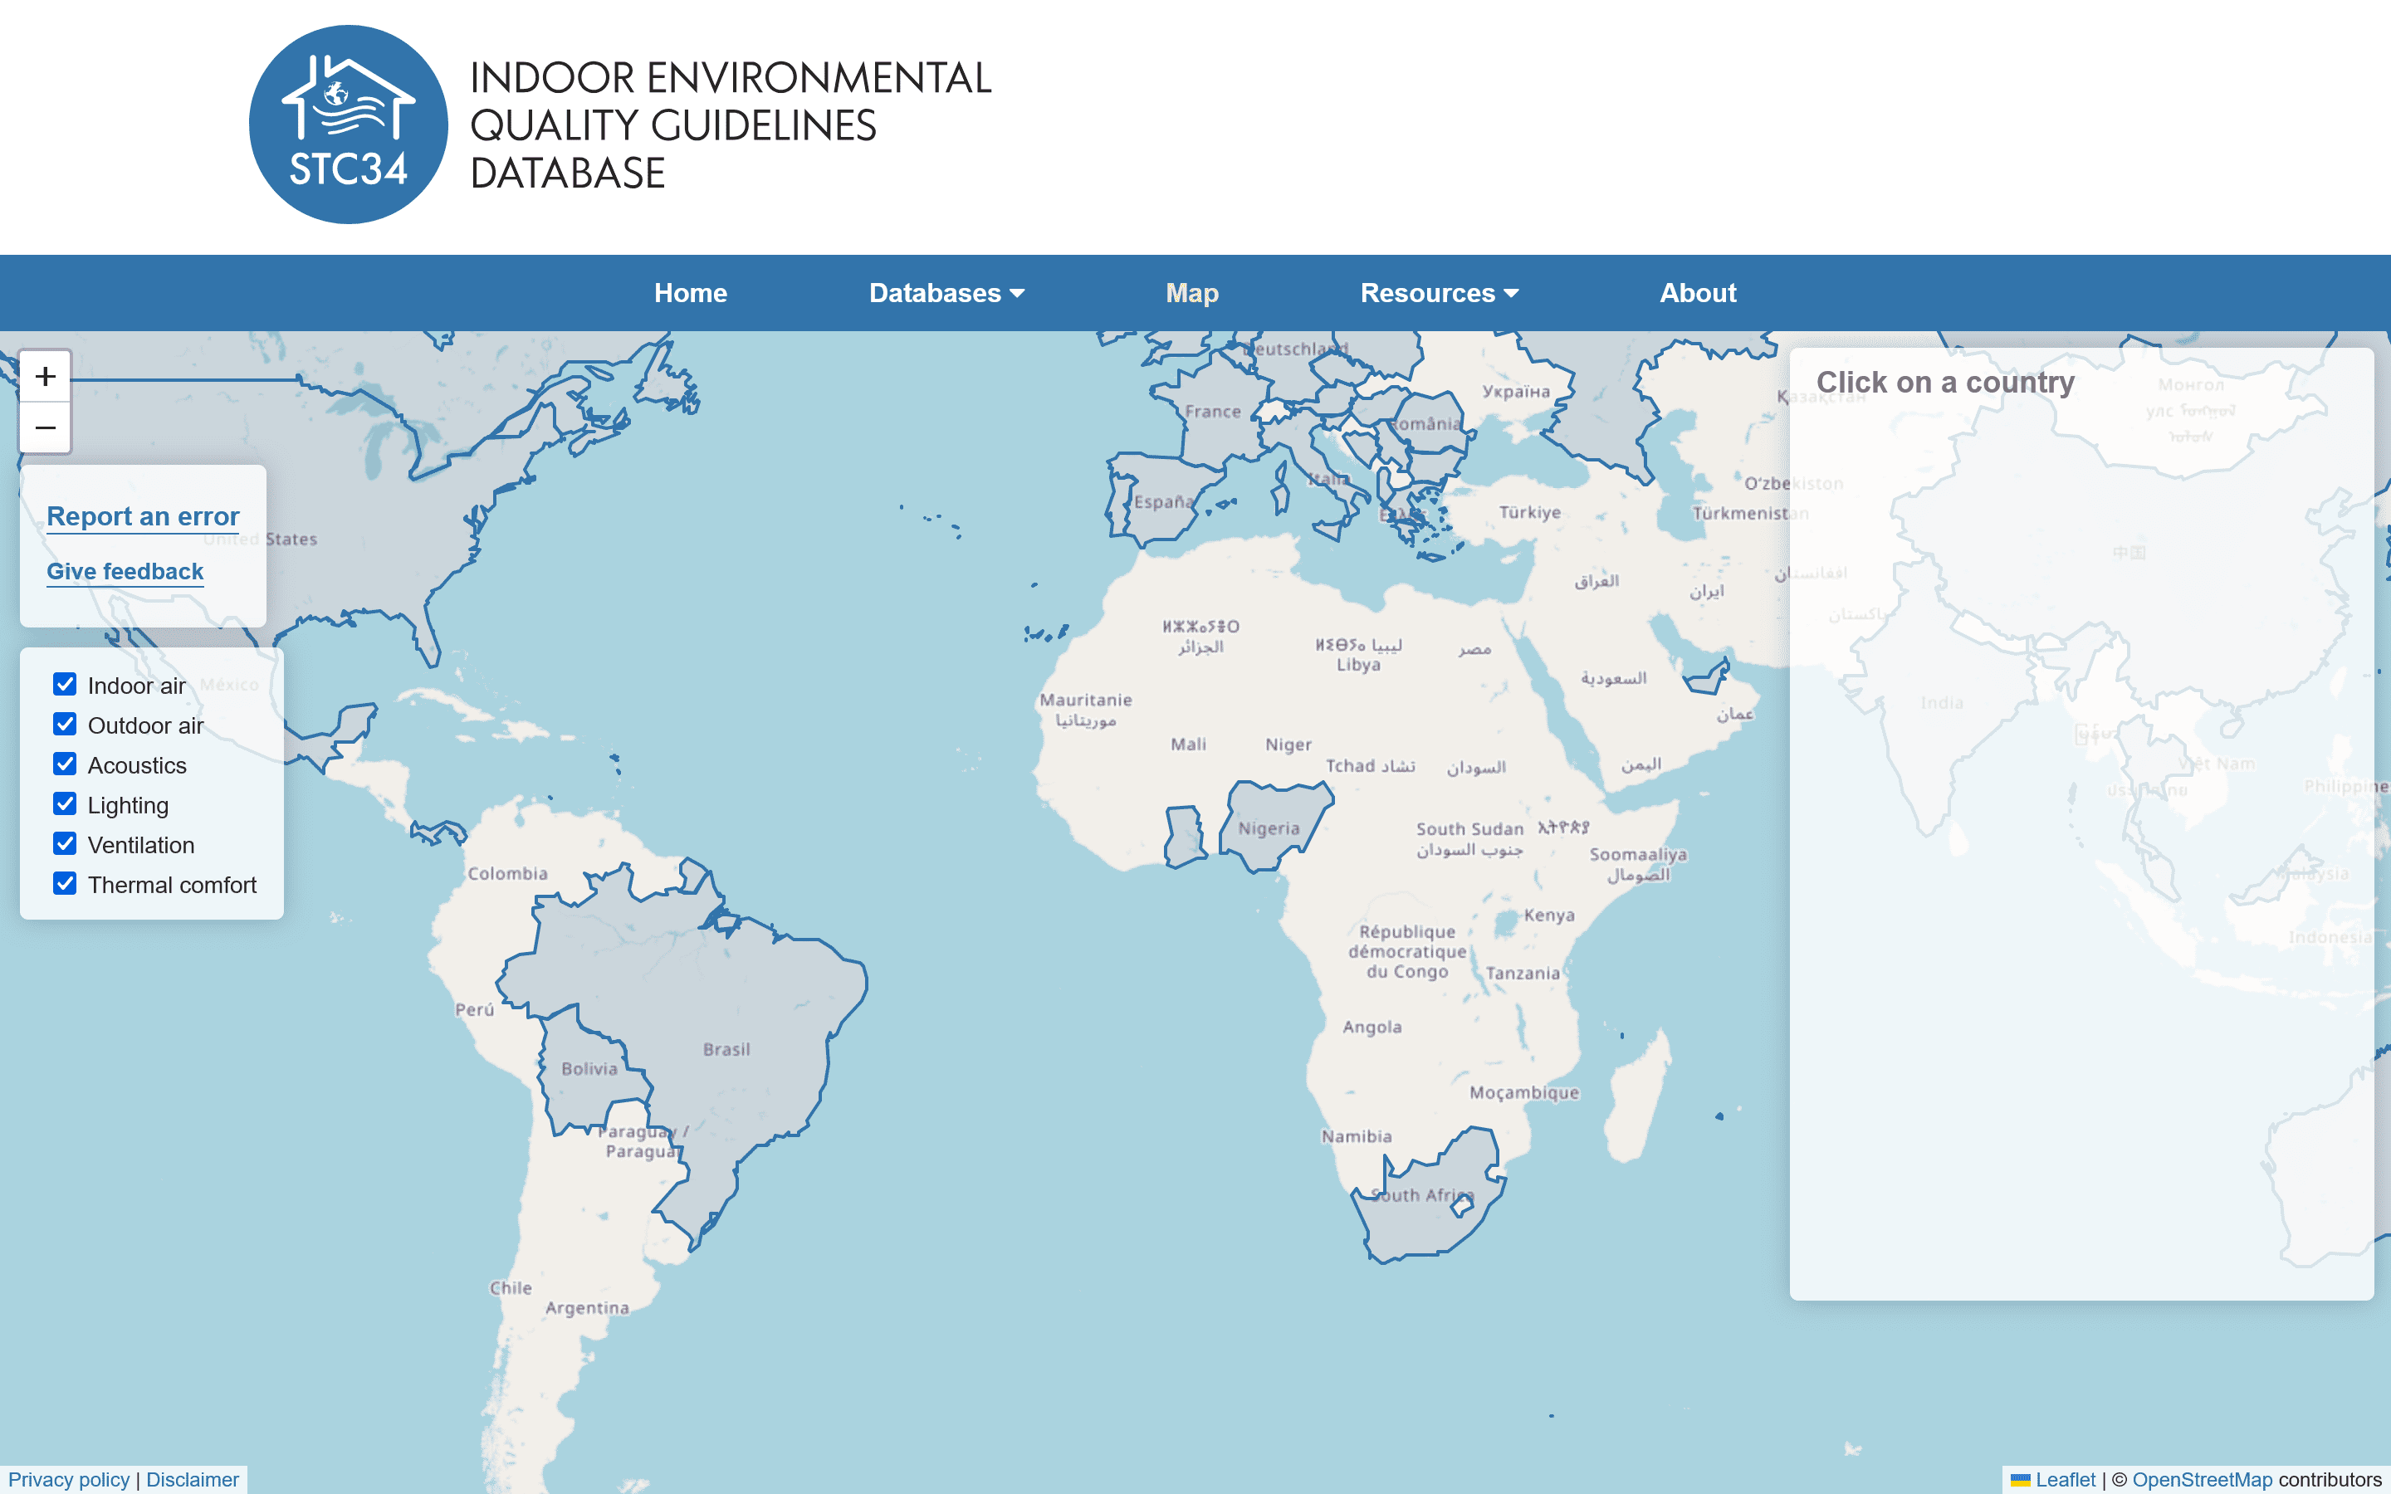Image resolution: width=2391 pixels, height=1494 pixels.
Task: Select the Map nav item
Action: 1192,294
